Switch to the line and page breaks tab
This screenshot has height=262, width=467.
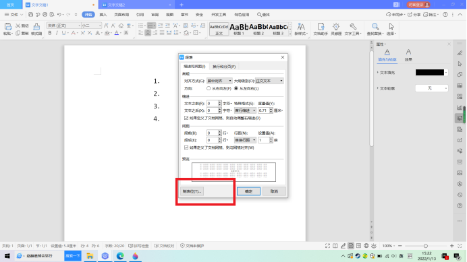pos(224,67)
